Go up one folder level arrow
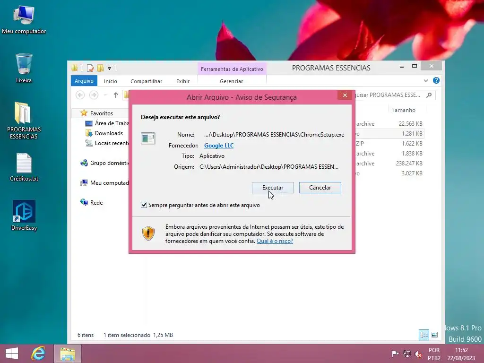This screenshot has height=363, width=484. [x=115, y=95]
